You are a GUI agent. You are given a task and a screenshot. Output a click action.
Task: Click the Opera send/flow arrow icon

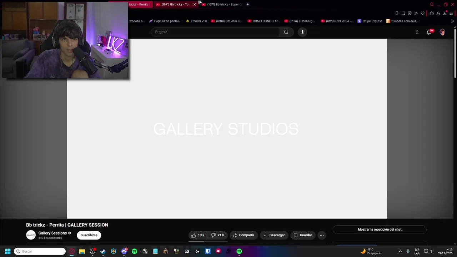tap(416, 14)
